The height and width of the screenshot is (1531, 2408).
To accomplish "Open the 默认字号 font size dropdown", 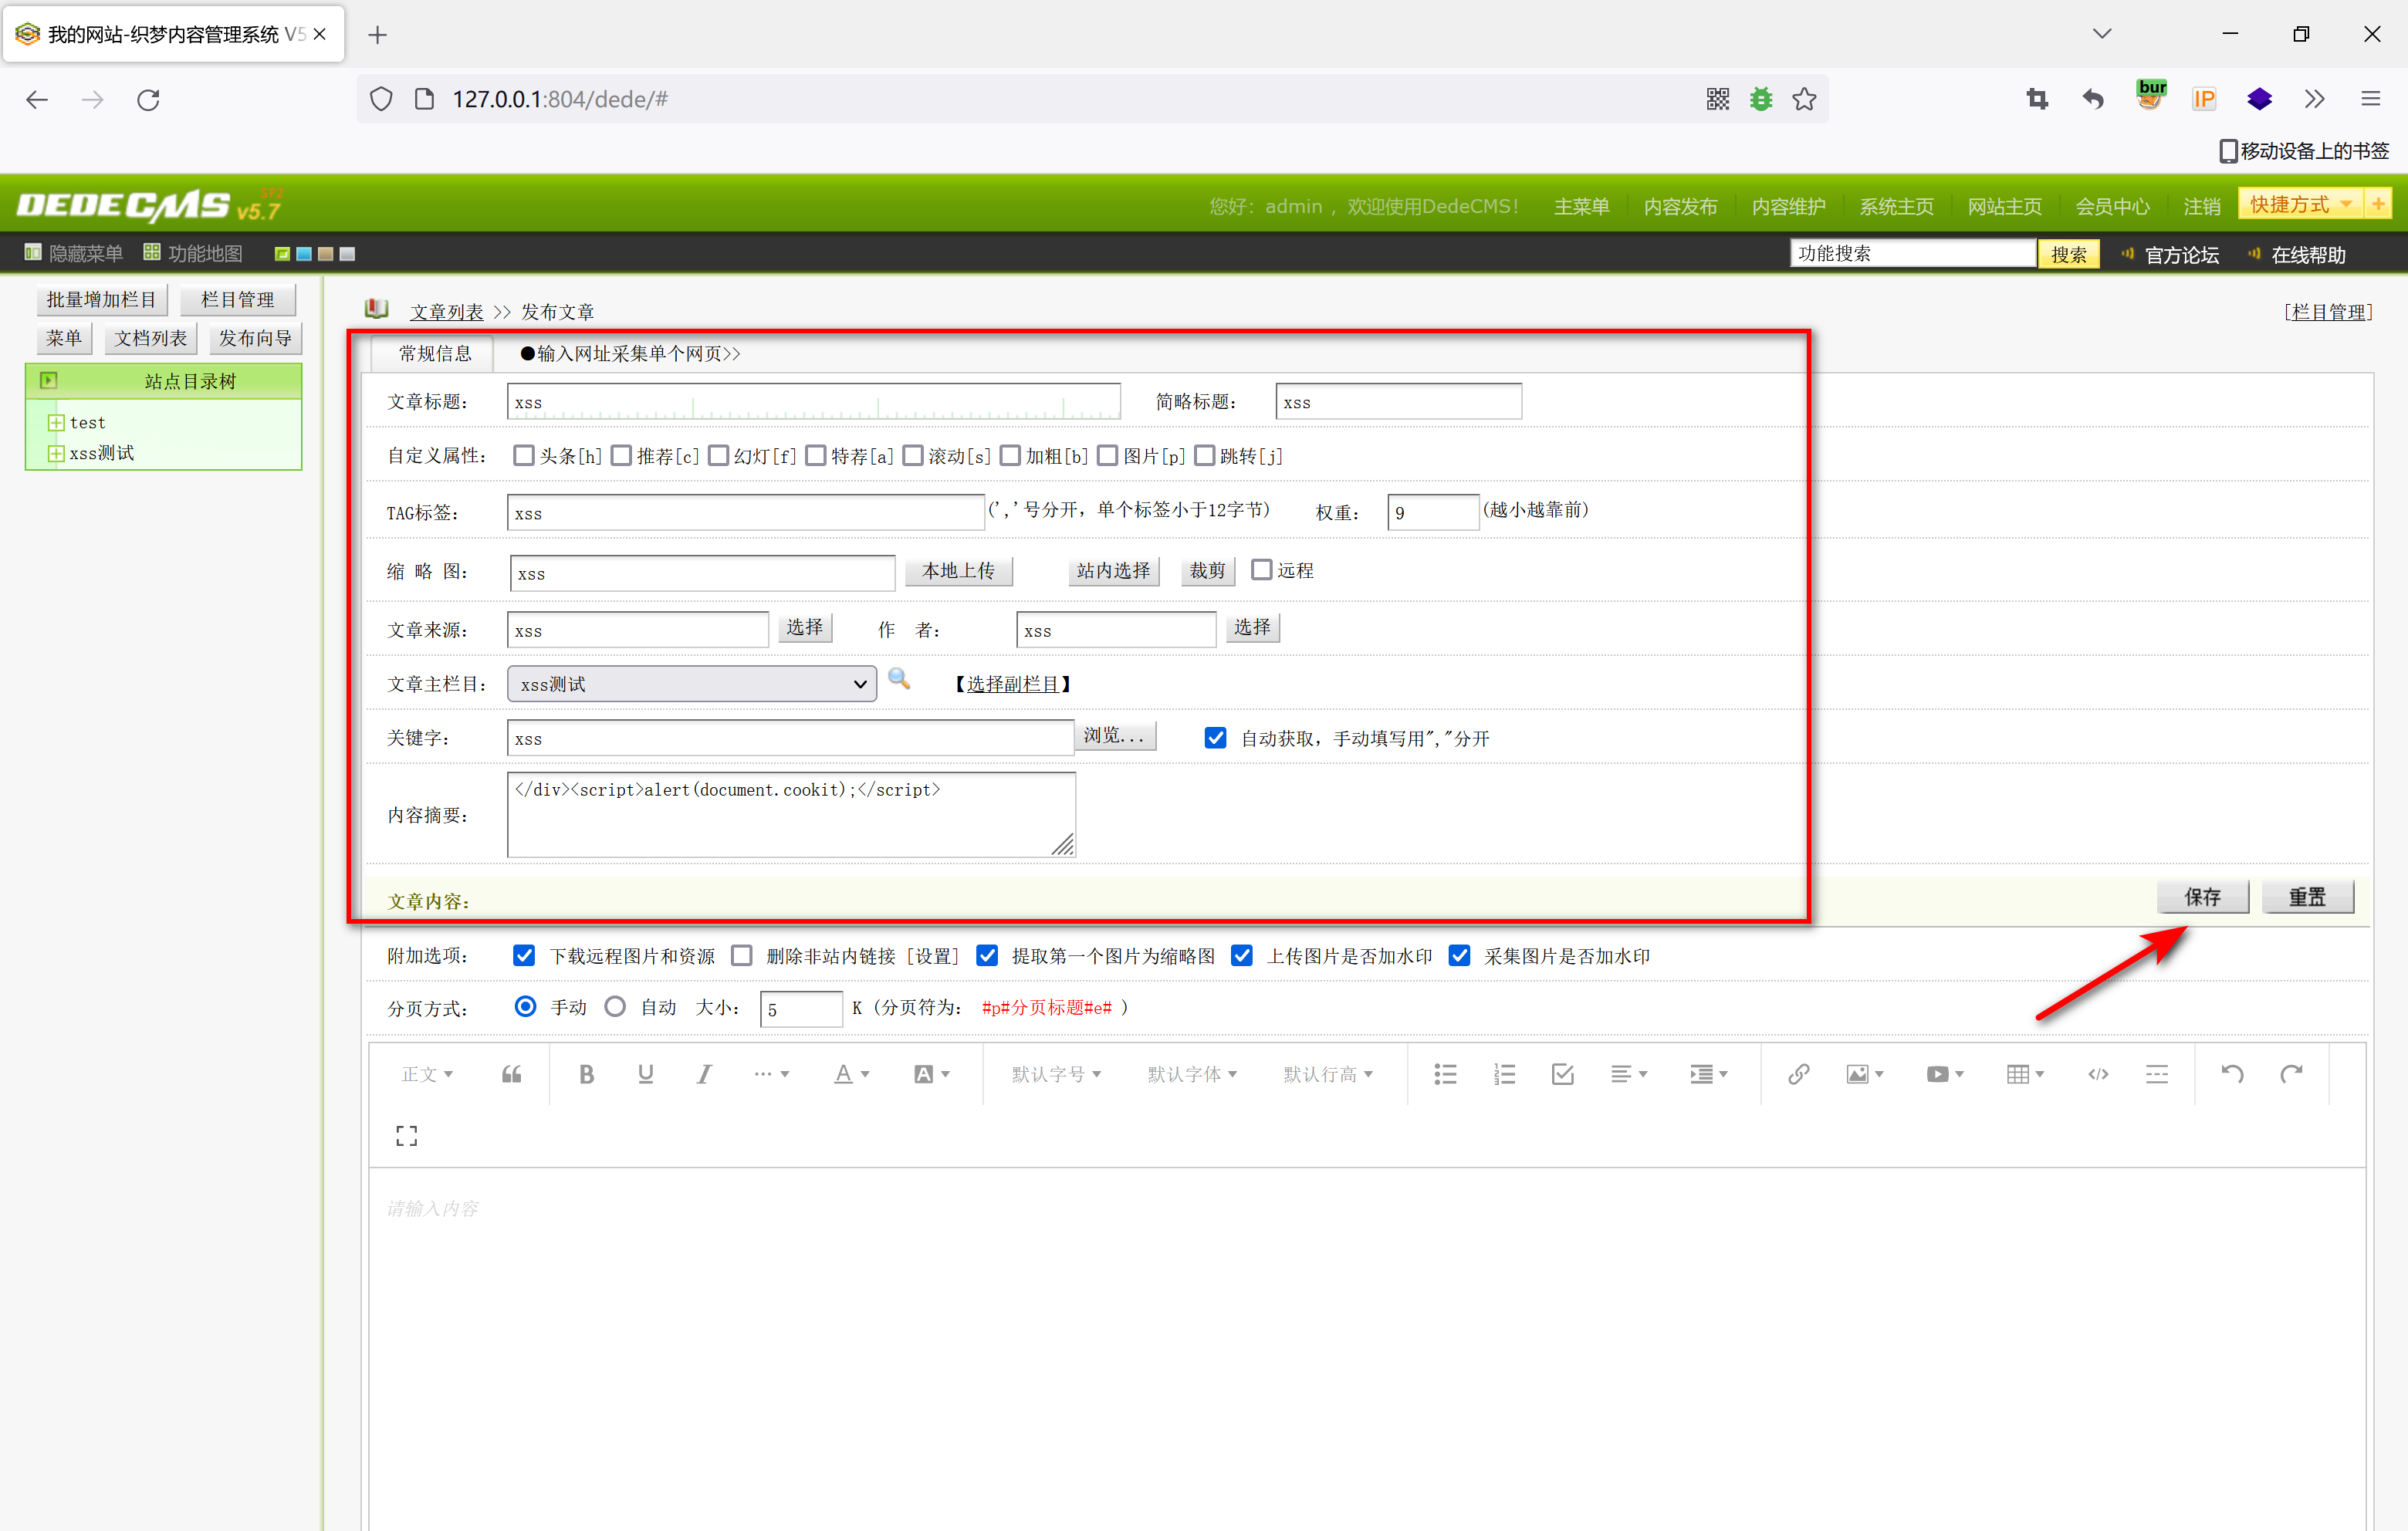I will coord(1056,1074).
